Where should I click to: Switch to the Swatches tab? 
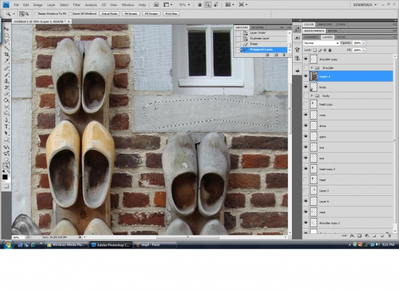tap(325, 25)
